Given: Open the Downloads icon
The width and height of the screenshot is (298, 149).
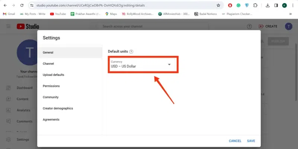Looking at the screenshot, I should pos(267,5).
